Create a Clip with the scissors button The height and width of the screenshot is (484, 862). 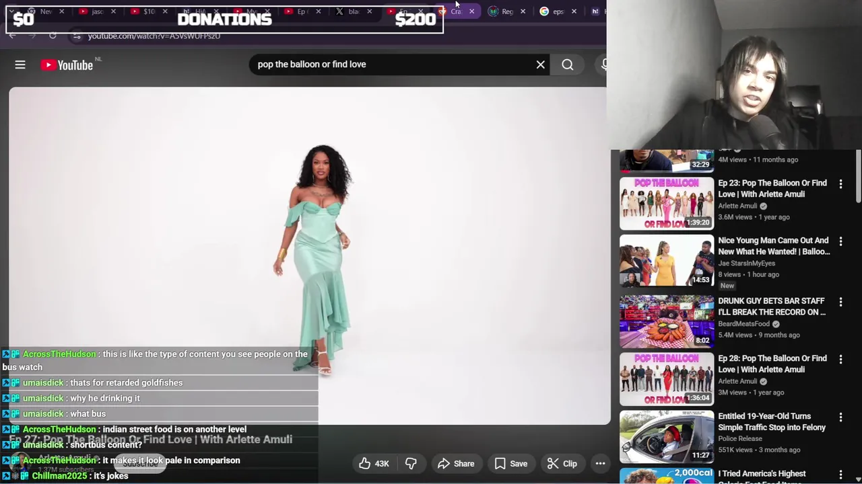[562, 464]
